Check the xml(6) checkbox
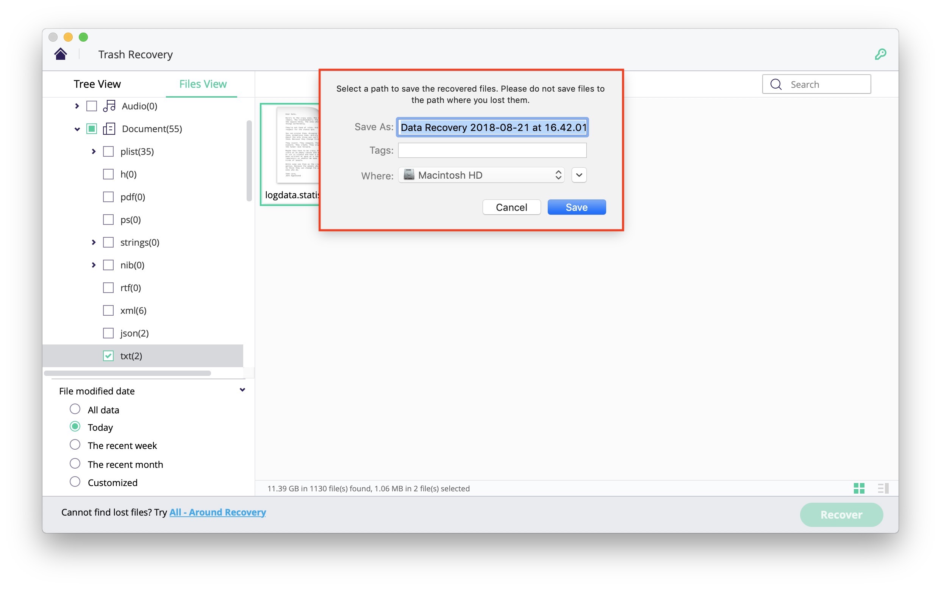Screen dimensions: 941x589 [108, 310]
